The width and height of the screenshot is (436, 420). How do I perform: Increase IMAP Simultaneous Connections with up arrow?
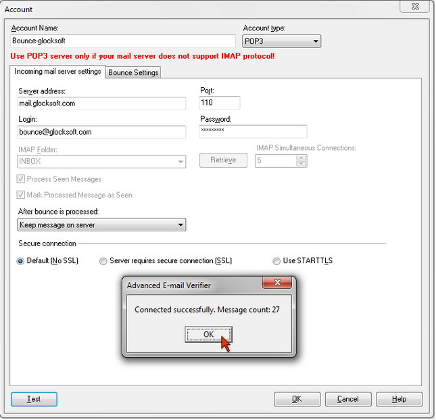pos(301,158)
